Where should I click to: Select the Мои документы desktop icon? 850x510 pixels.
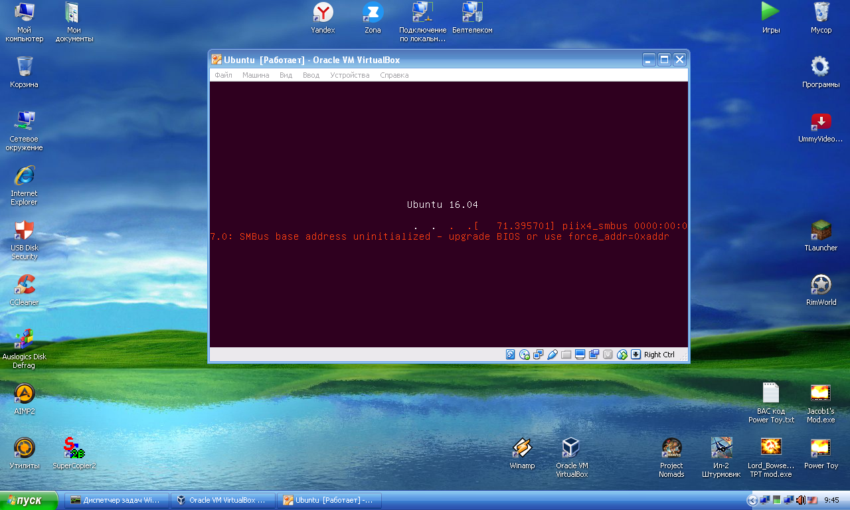click(74, 22)
